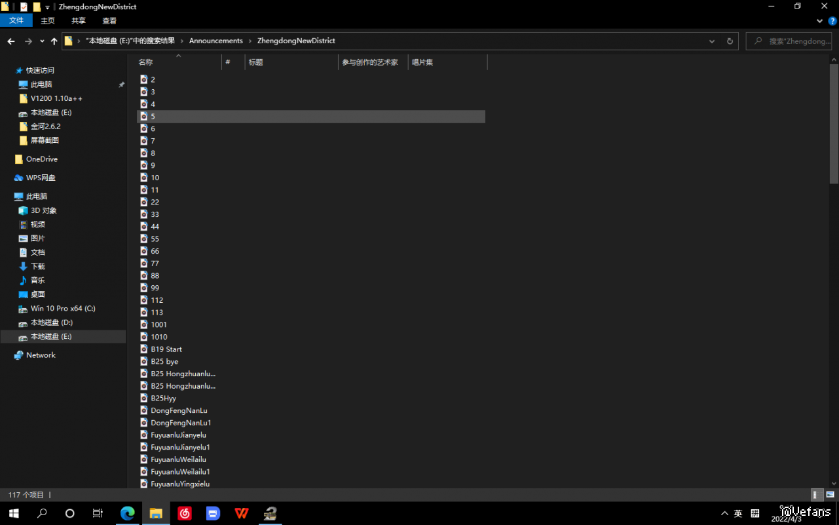
Task: Launch NetEase Cloud Music from taskbar
Action: [185, 513]
